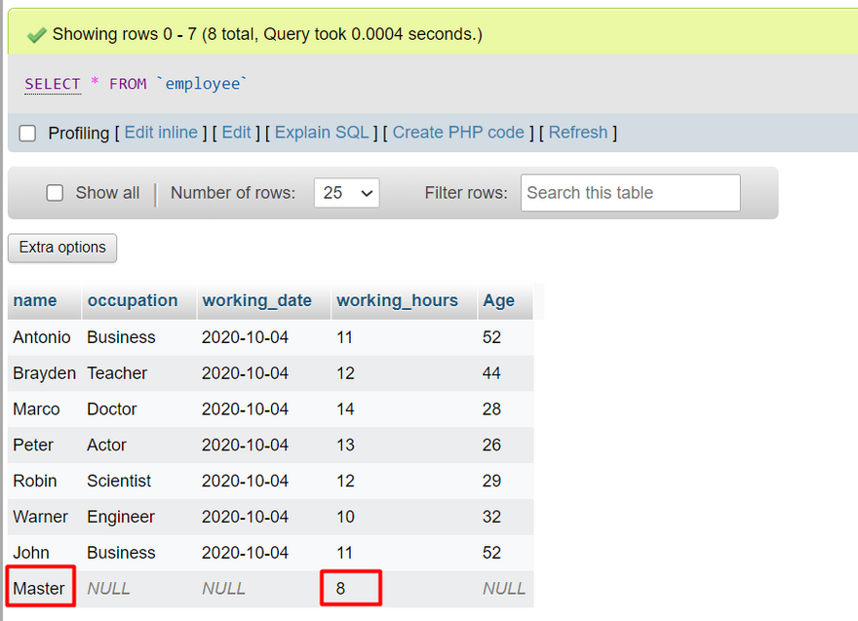This screenshot has height=621, width=858.
Task: Open the Number of rows dropdown
Action: coord(346,193)
